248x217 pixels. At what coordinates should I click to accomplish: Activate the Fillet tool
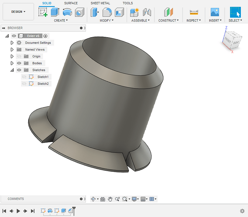click(107, 12)
